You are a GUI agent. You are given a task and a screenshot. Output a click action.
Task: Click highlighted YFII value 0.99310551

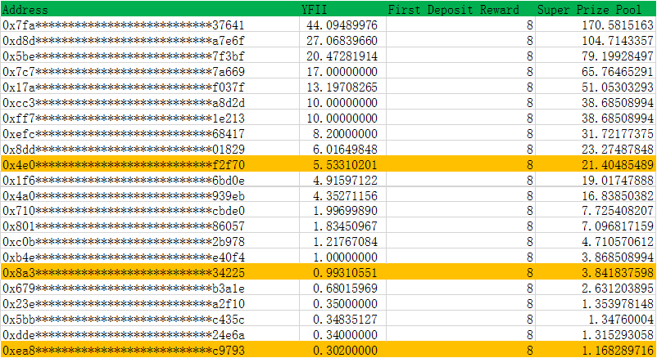coord(345,273)
